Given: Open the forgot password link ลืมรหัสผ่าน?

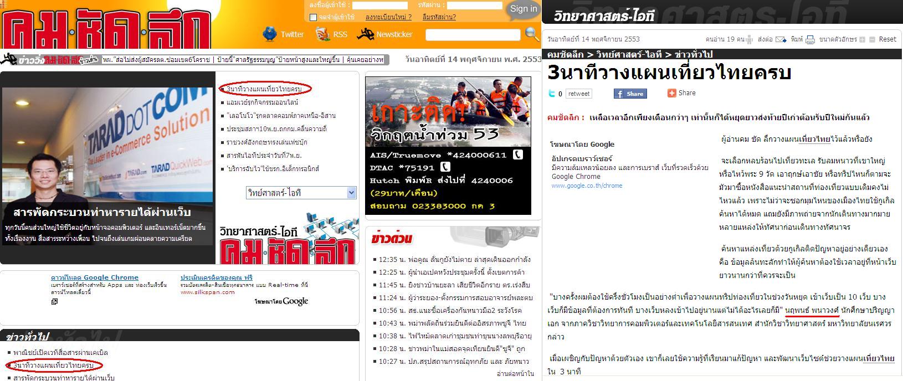Looking at the screenshot, I should (x=439, y=17).
